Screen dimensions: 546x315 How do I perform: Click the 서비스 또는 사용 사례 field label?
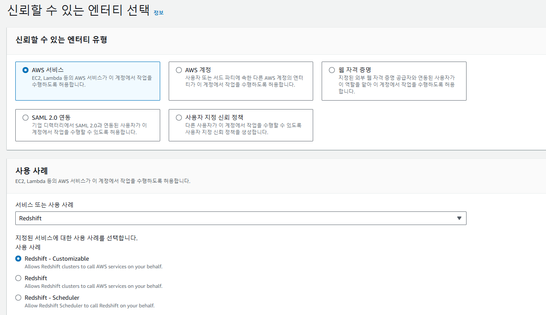tap(44, 205)
